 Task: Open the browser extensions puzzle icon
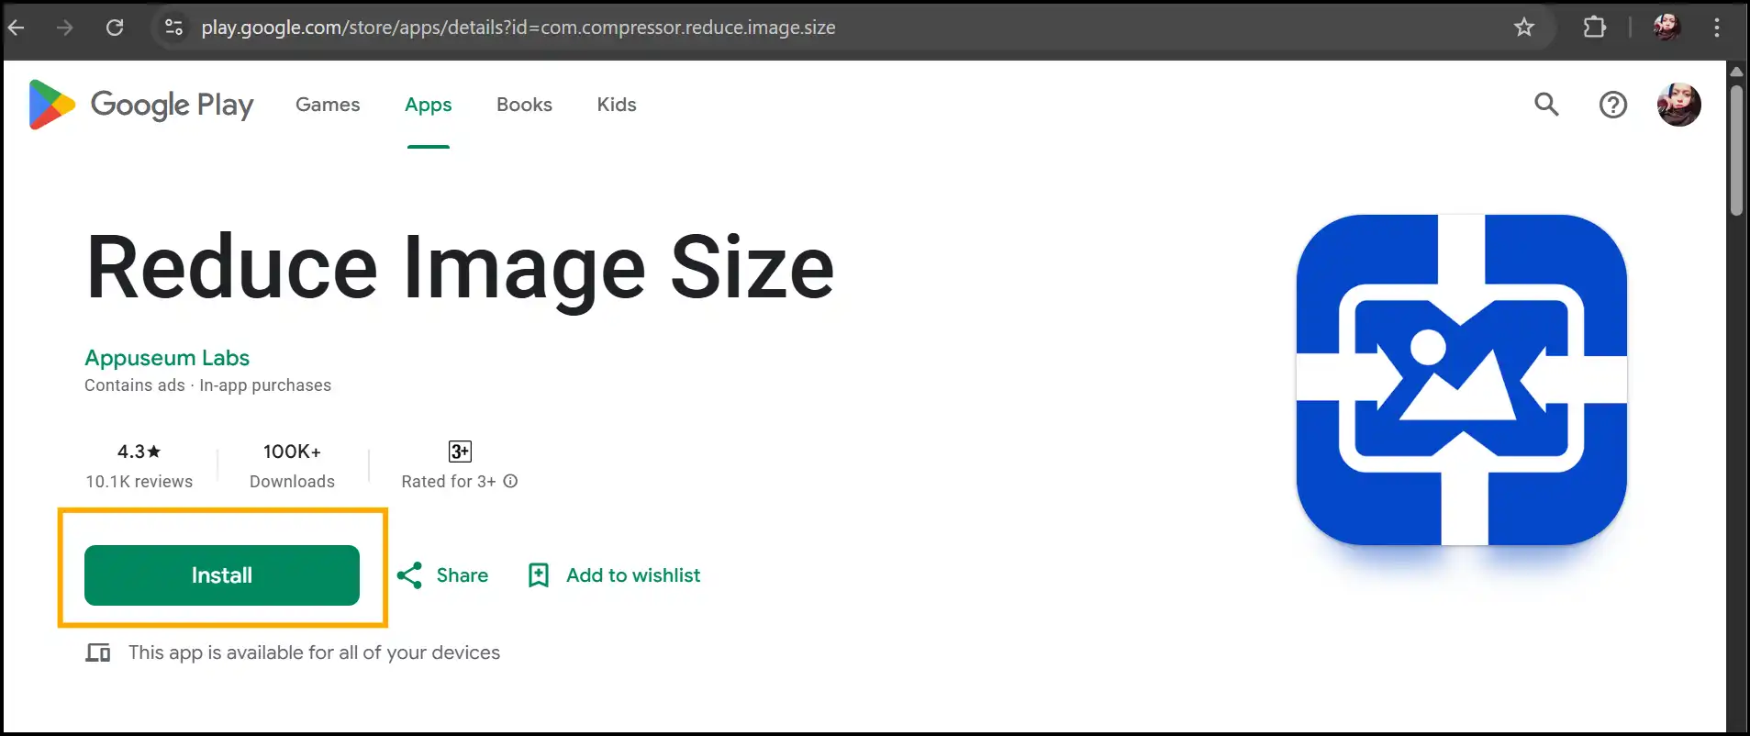coord(1595,28)
